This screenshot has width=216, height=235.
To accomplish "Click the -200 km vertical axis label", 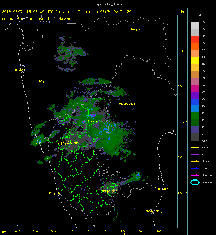I will point(179,157).
